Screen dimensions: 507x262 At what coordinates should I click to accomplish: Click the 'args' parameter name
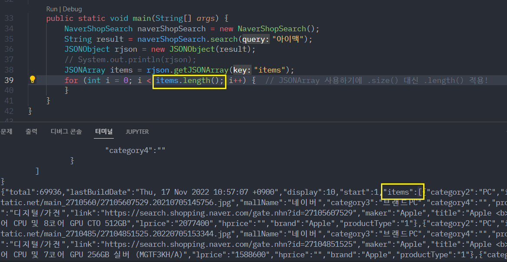tap(205, 18)
